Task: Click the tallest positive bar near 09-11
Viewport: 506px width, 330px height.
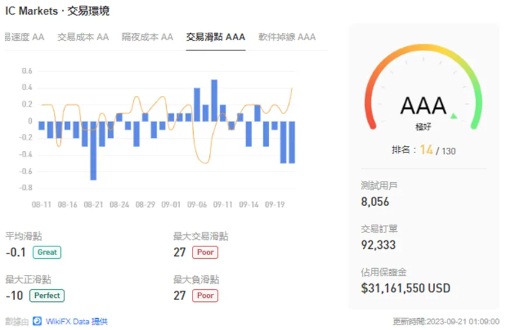Action: point(214,100)
